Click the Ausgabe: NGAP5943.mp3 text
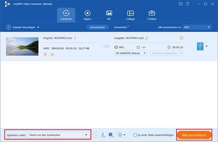Viewport: 218px width, 142px height. [x=129, y=38]
